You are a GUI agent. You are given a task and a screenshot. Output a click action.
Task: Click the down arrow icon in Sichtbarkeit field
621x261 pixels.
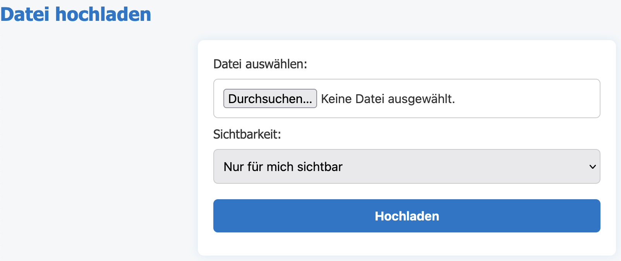(592, 167)
